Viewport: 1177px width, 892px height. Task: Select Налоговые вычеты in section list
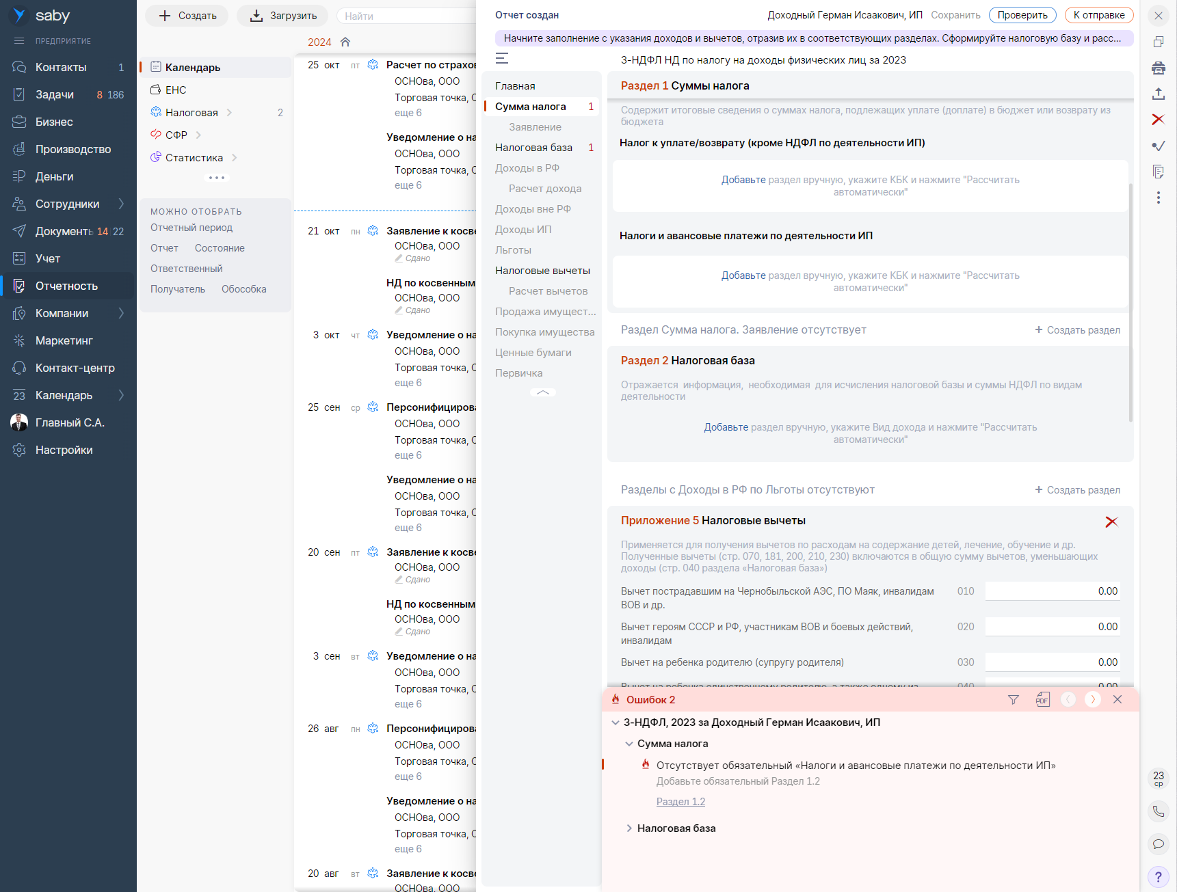[x=542, y=271]
